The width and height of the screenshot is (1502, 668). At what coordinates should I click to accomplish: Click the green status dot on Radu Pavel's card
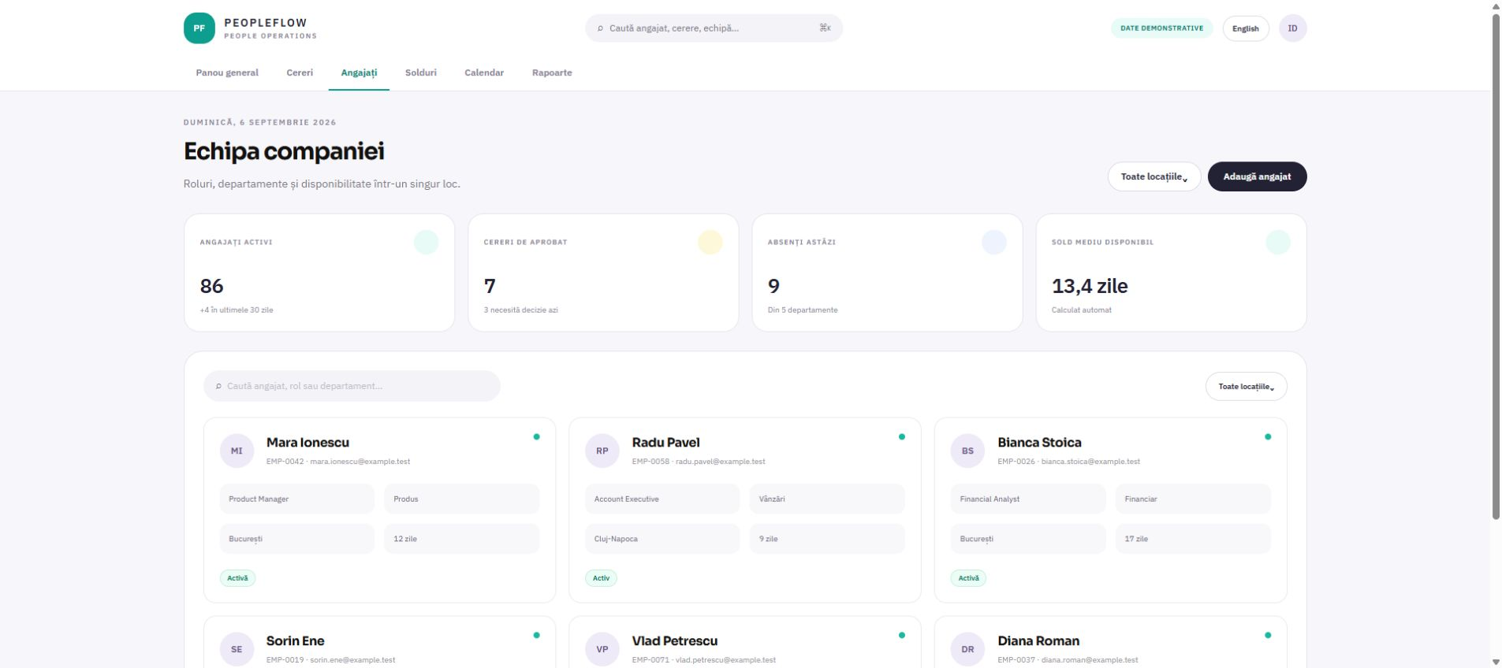pyautogui.click(x=902, y=436)
